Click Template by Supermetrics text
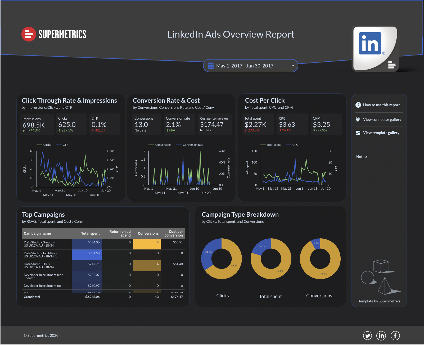Screen dimensions: 424x345 (x=379, y=301)
